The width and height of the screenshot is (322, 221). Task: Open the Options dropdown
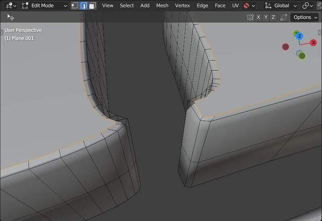[305, 17]
